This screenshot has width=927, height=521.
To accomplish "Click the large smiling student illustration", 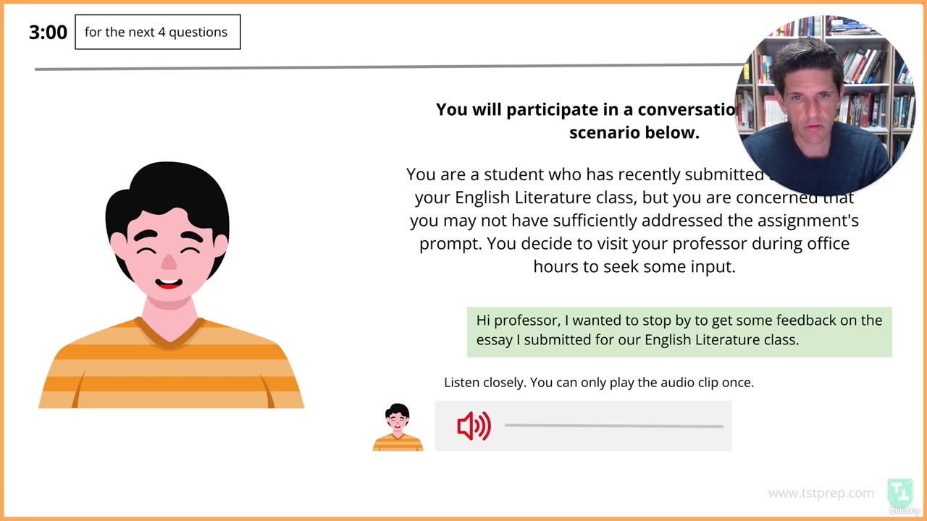I will [171, 285].
